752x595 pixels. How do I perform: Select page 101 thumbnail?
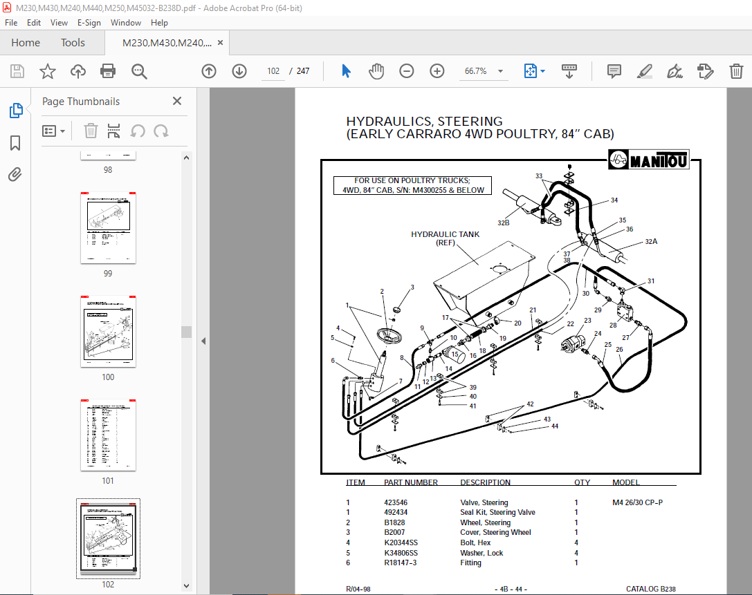[108, 435]
